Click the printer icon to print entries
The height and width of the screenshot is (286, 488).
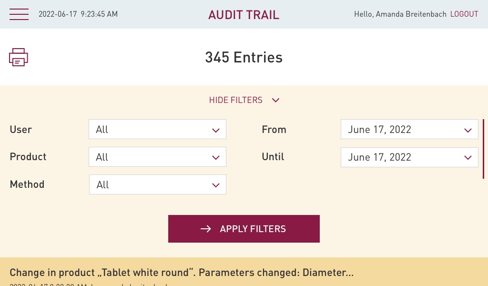click(x=19, y=57)
